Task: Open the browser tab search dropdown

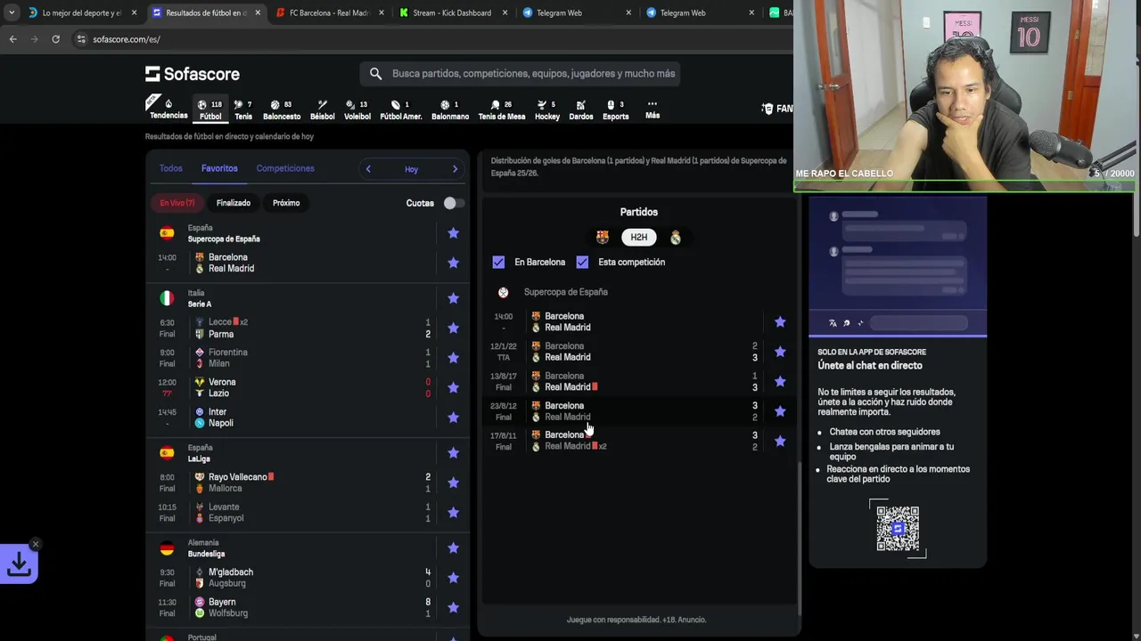Action: pyautogui.click(x=11, y=12)
